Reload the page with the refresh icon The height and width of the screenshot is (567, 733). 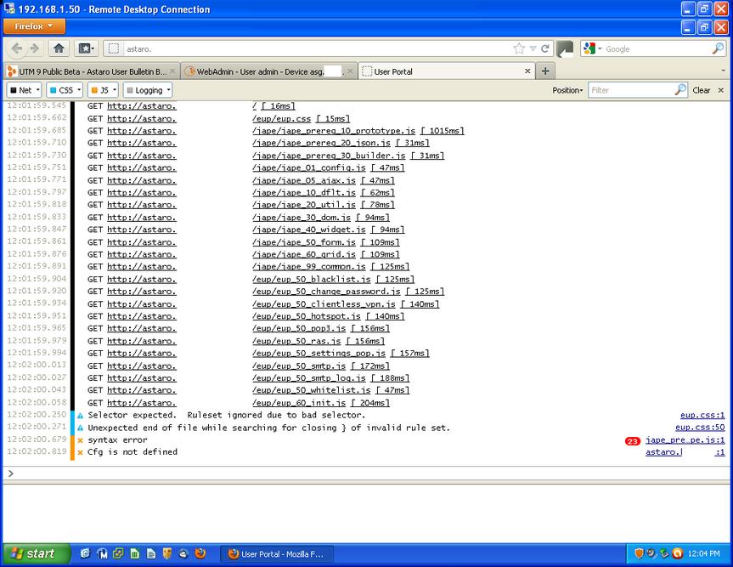[545, 48]
